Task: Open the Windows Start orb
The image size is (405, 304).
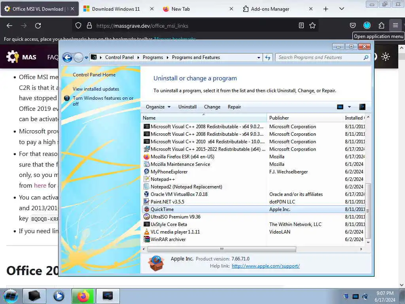Action: 11,296
